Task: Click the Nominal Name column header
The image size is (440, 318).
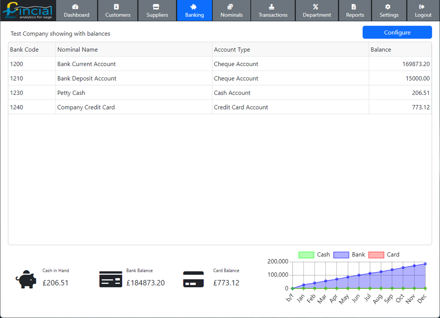Action: click(x=134, y=49)
